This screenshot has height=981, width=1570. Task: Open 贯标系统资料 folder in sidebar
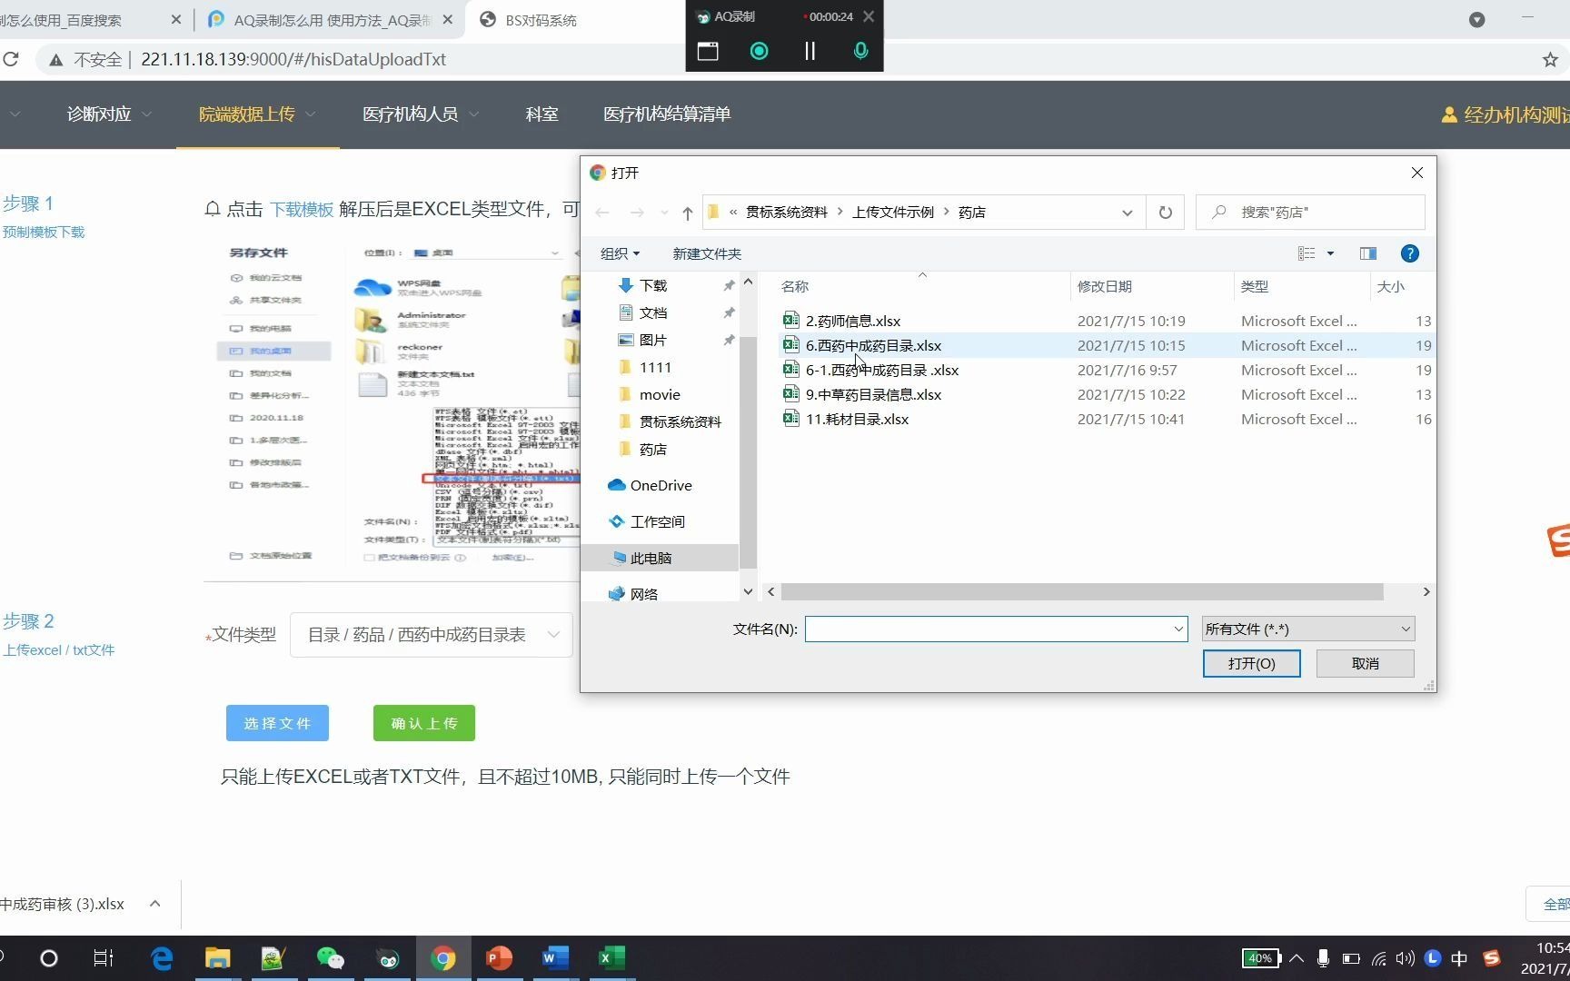[680, 421]
